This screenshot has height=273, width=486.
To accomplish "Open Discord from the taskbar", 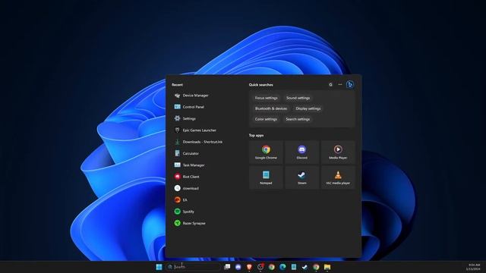I will click(238, 267).
